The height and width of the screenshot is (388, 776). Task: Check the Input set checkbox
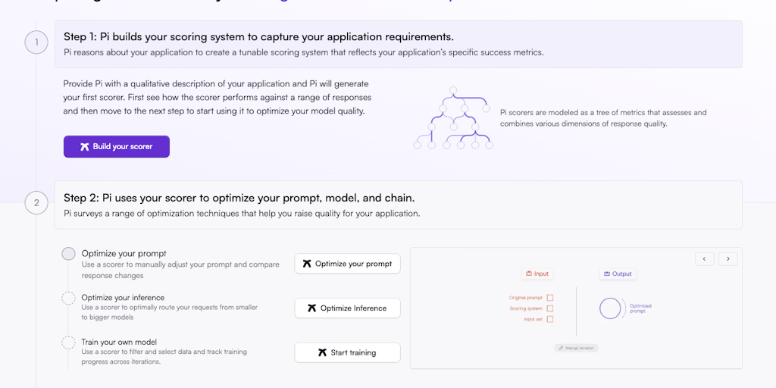[550, 319]
